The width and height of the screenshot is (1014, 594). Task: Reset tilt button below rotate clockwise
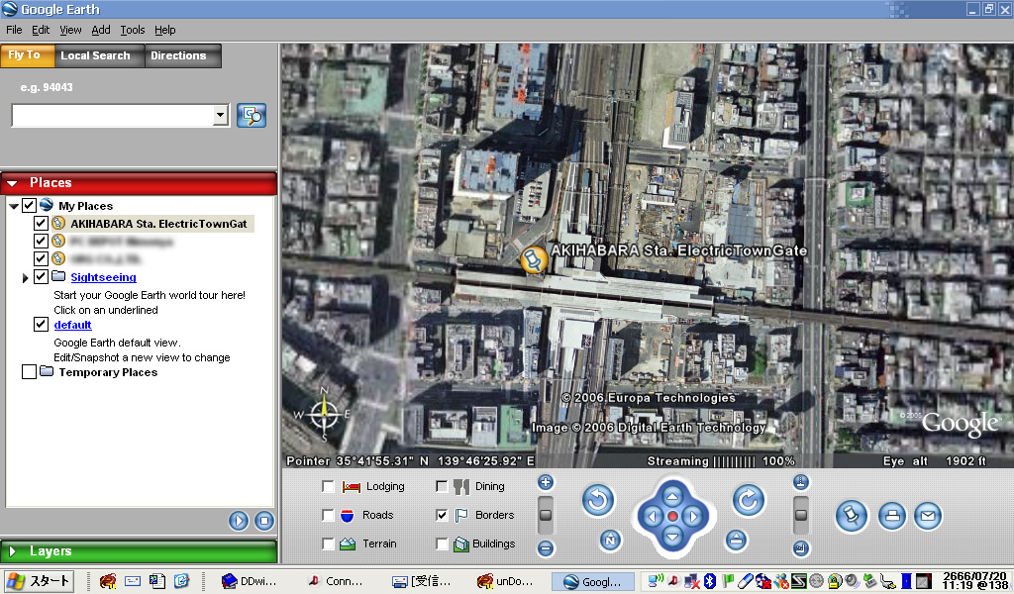click(736, 540)
